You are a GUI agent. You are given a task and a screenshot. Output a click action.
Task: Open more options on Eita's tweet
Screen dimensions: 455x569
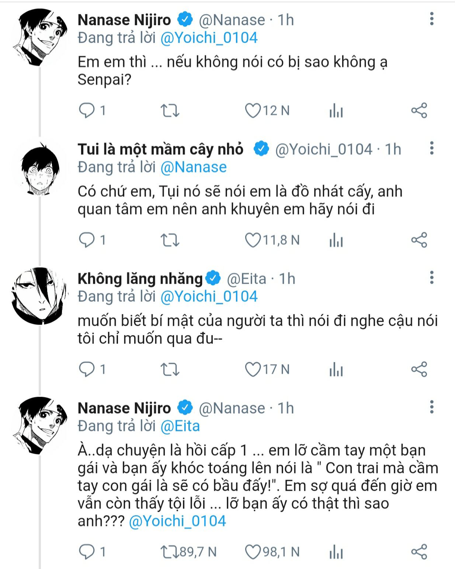[432, 278]
